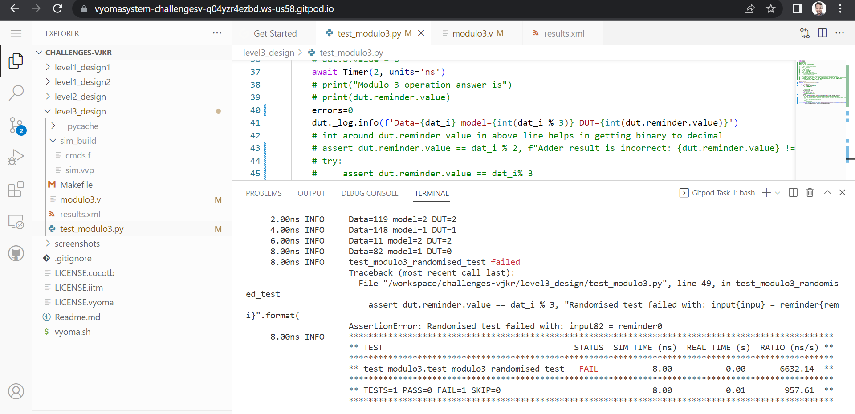Open the DEBUG CONSOLE panel tab
Image resolution: width=855 pixels, height=414 pixels.
click(x=370, y=193)
